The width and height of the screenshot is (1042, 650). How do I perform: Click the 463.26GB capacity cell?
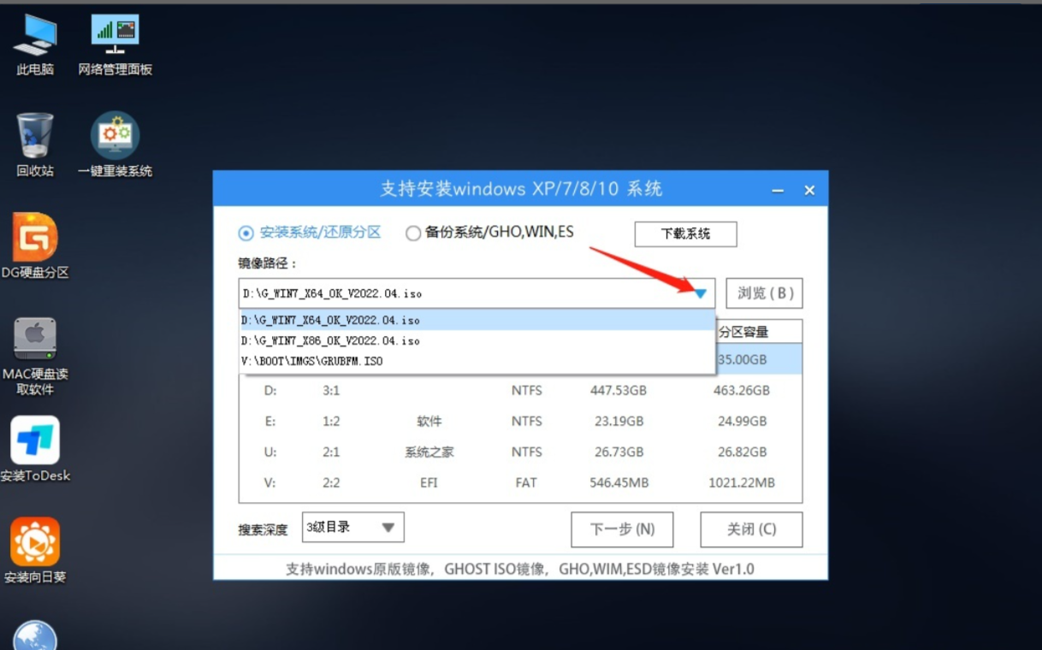(x=741, y=390)
